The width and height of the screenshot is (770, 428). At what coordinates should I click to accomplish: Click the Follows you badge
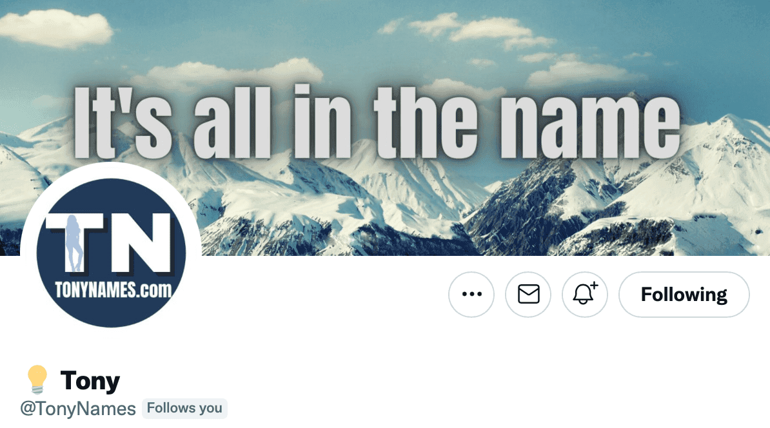tap(184, 409)
